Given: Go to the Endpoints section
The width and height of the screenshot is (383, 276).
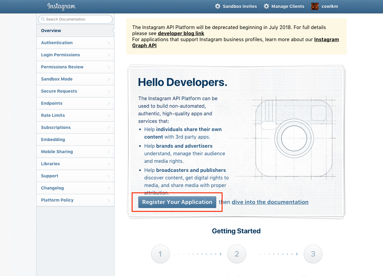Looking at the screenshot, I should coord(75,103).
